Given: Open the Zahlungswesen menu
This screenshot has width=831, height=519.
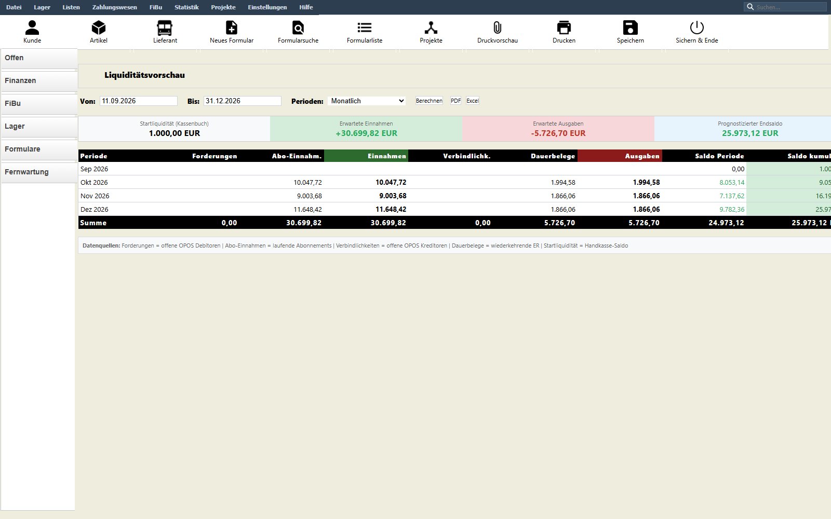Looking at the screenshot, I should pos(115,7).
